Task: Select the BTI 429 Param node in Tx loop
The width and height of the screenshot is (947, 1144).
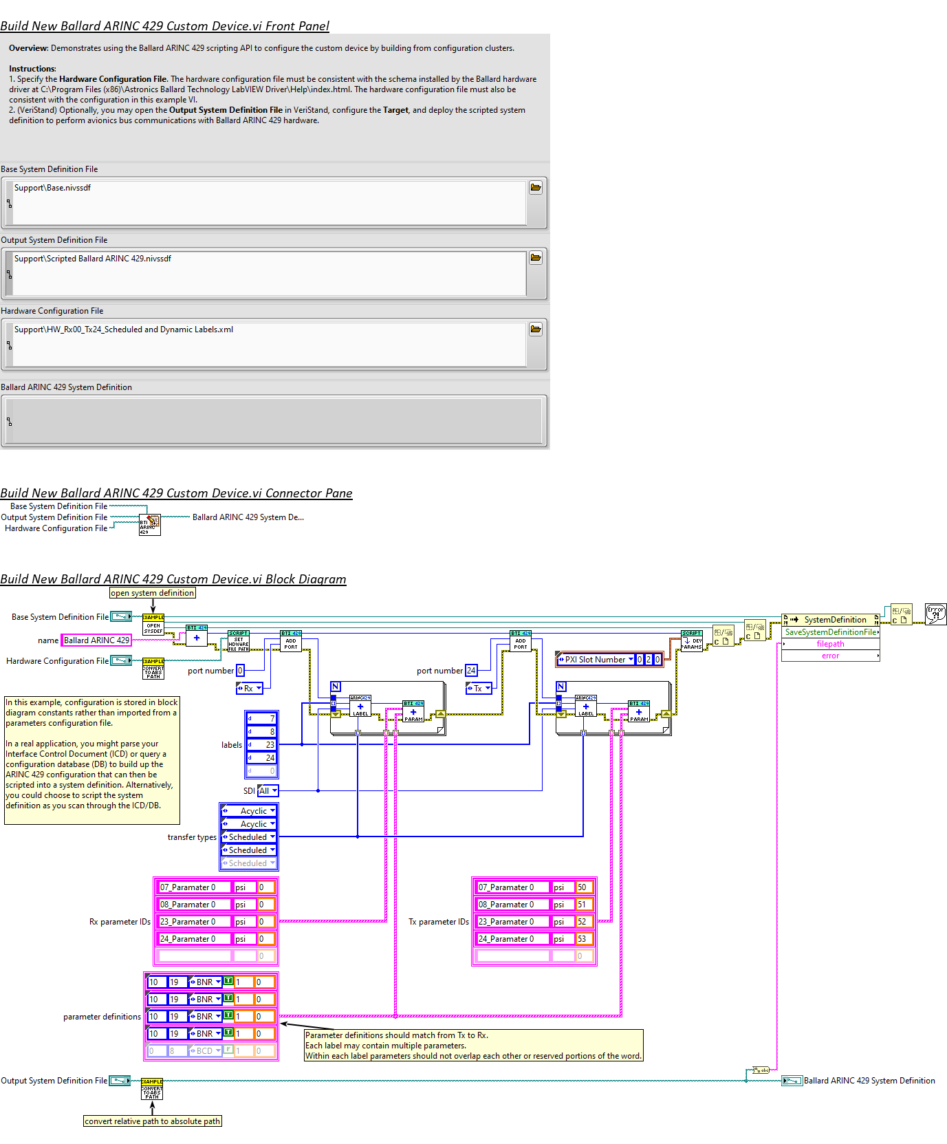Action: pyautogui.click(x=639, y=712)
